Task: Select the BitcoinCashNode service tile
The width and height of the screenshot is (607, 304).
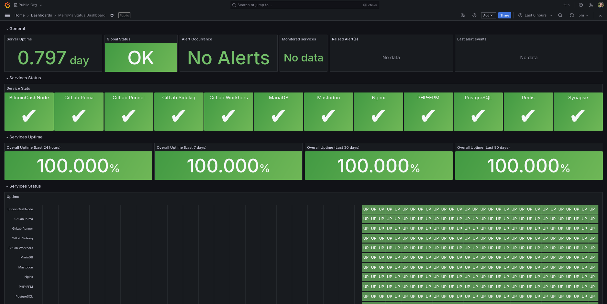Action: [x=29, y=112]
